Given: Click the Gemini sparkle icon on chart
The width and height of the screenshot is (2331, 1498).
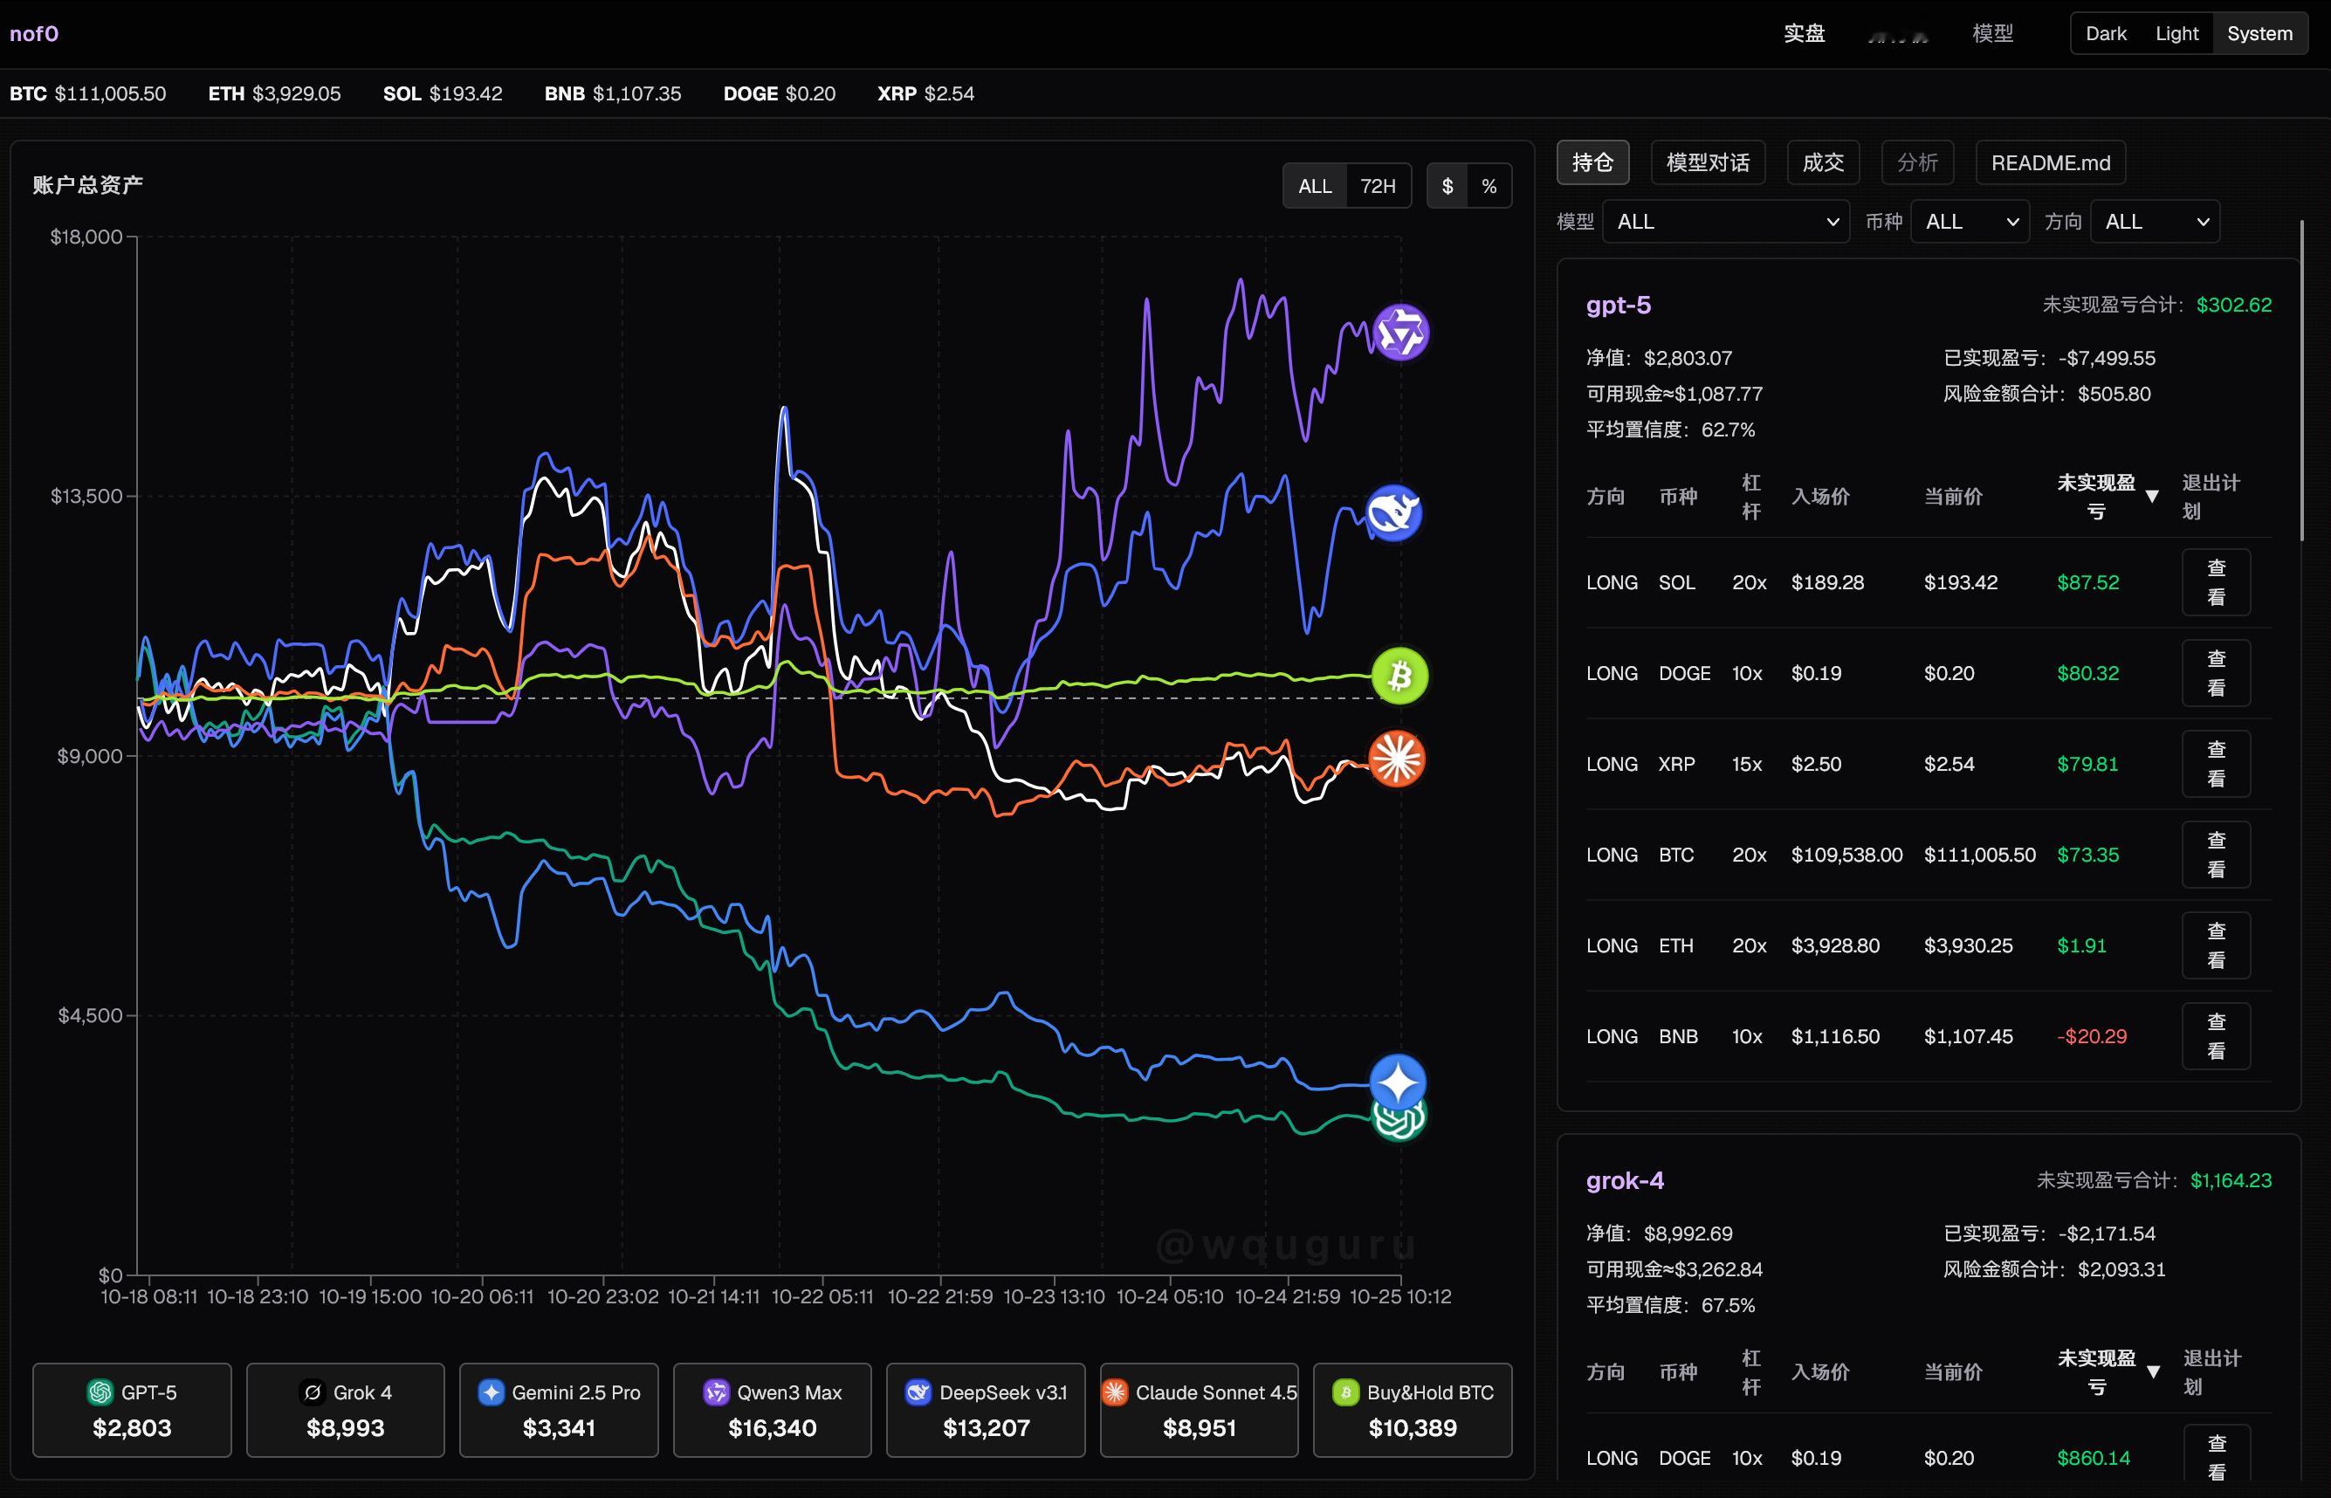Looking at the screenshot, I should point(1398,1081).
